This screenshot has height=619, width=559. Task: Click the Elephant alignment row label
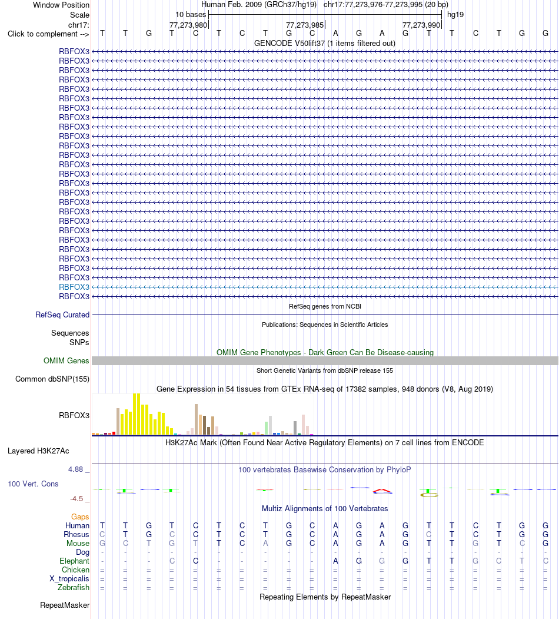75,561
